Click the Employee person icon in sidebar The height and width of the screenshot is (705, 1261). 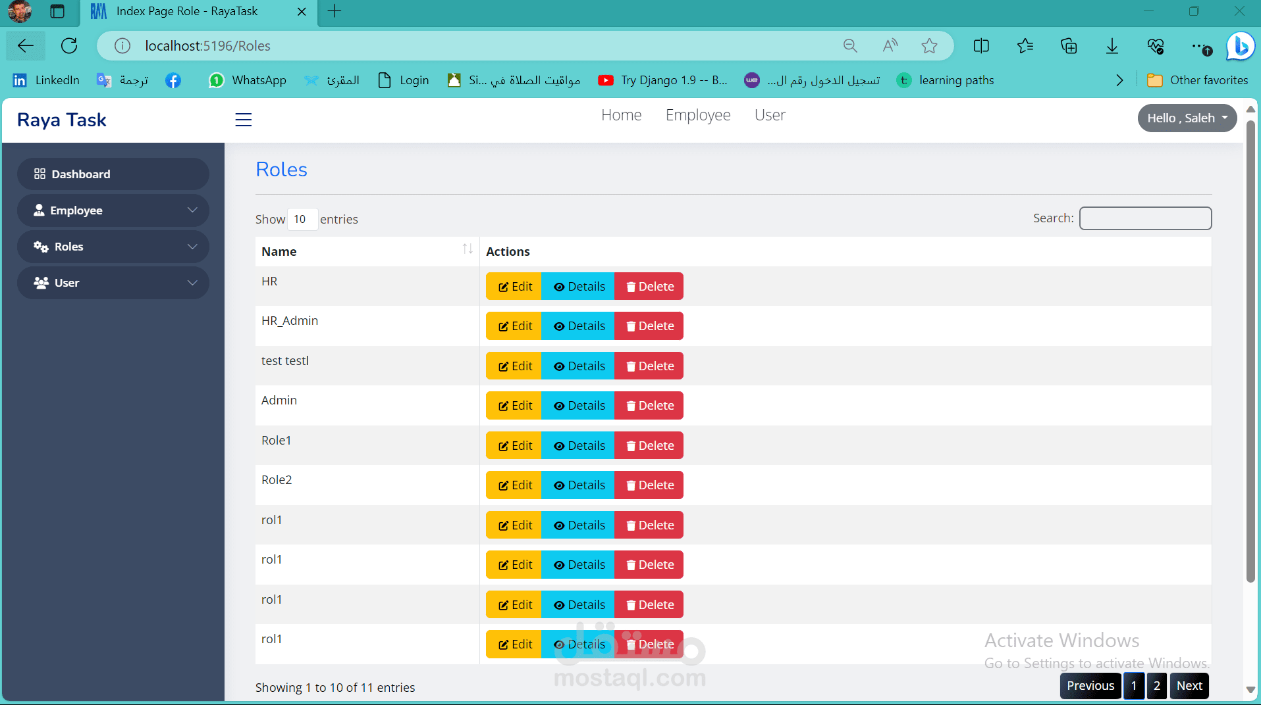click(x=40, y=210)
